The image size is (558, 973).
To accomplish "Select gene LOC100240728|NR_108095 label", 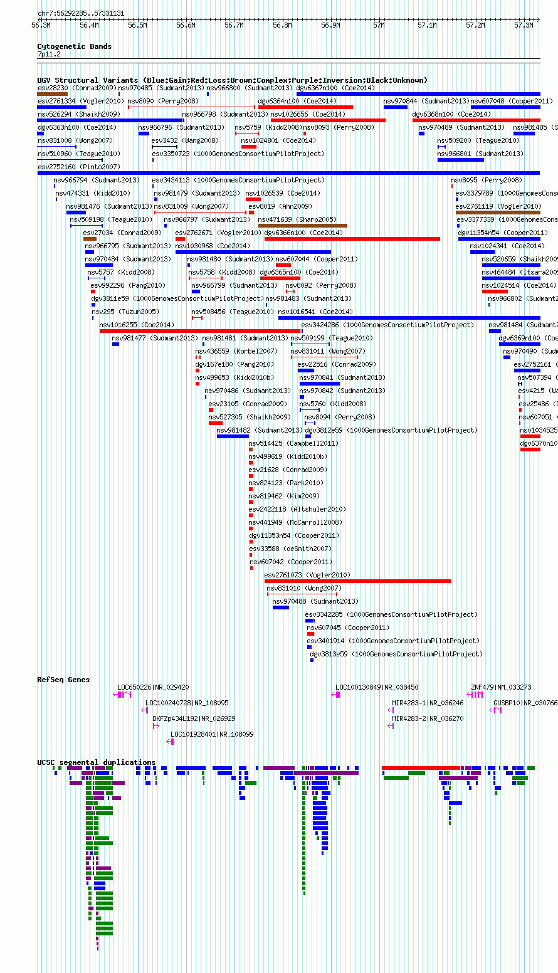I will (187, 703).
